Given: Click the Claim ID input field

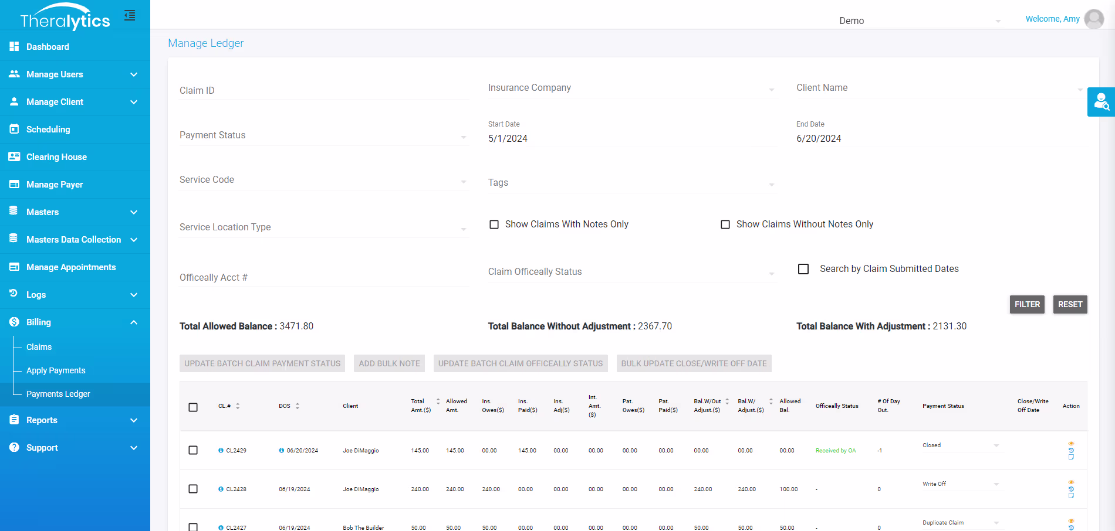Looking at the screenshot, I should [323, 91].
